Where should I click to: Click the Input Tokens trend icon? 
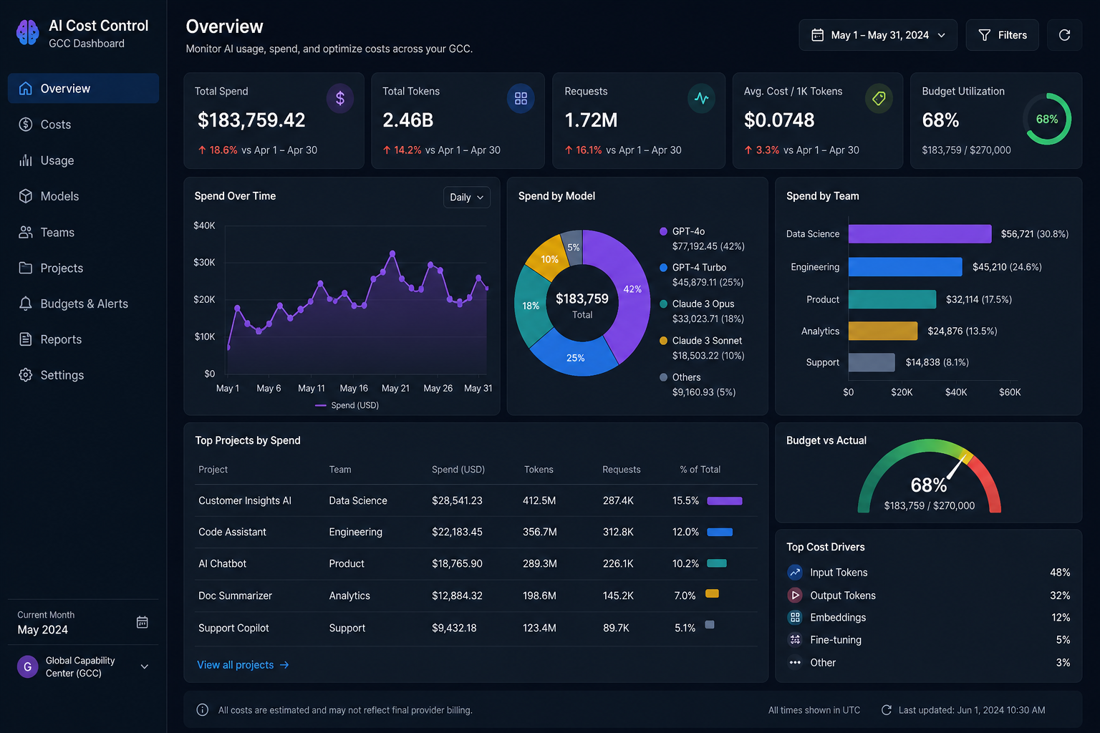[x=795, y=573]
